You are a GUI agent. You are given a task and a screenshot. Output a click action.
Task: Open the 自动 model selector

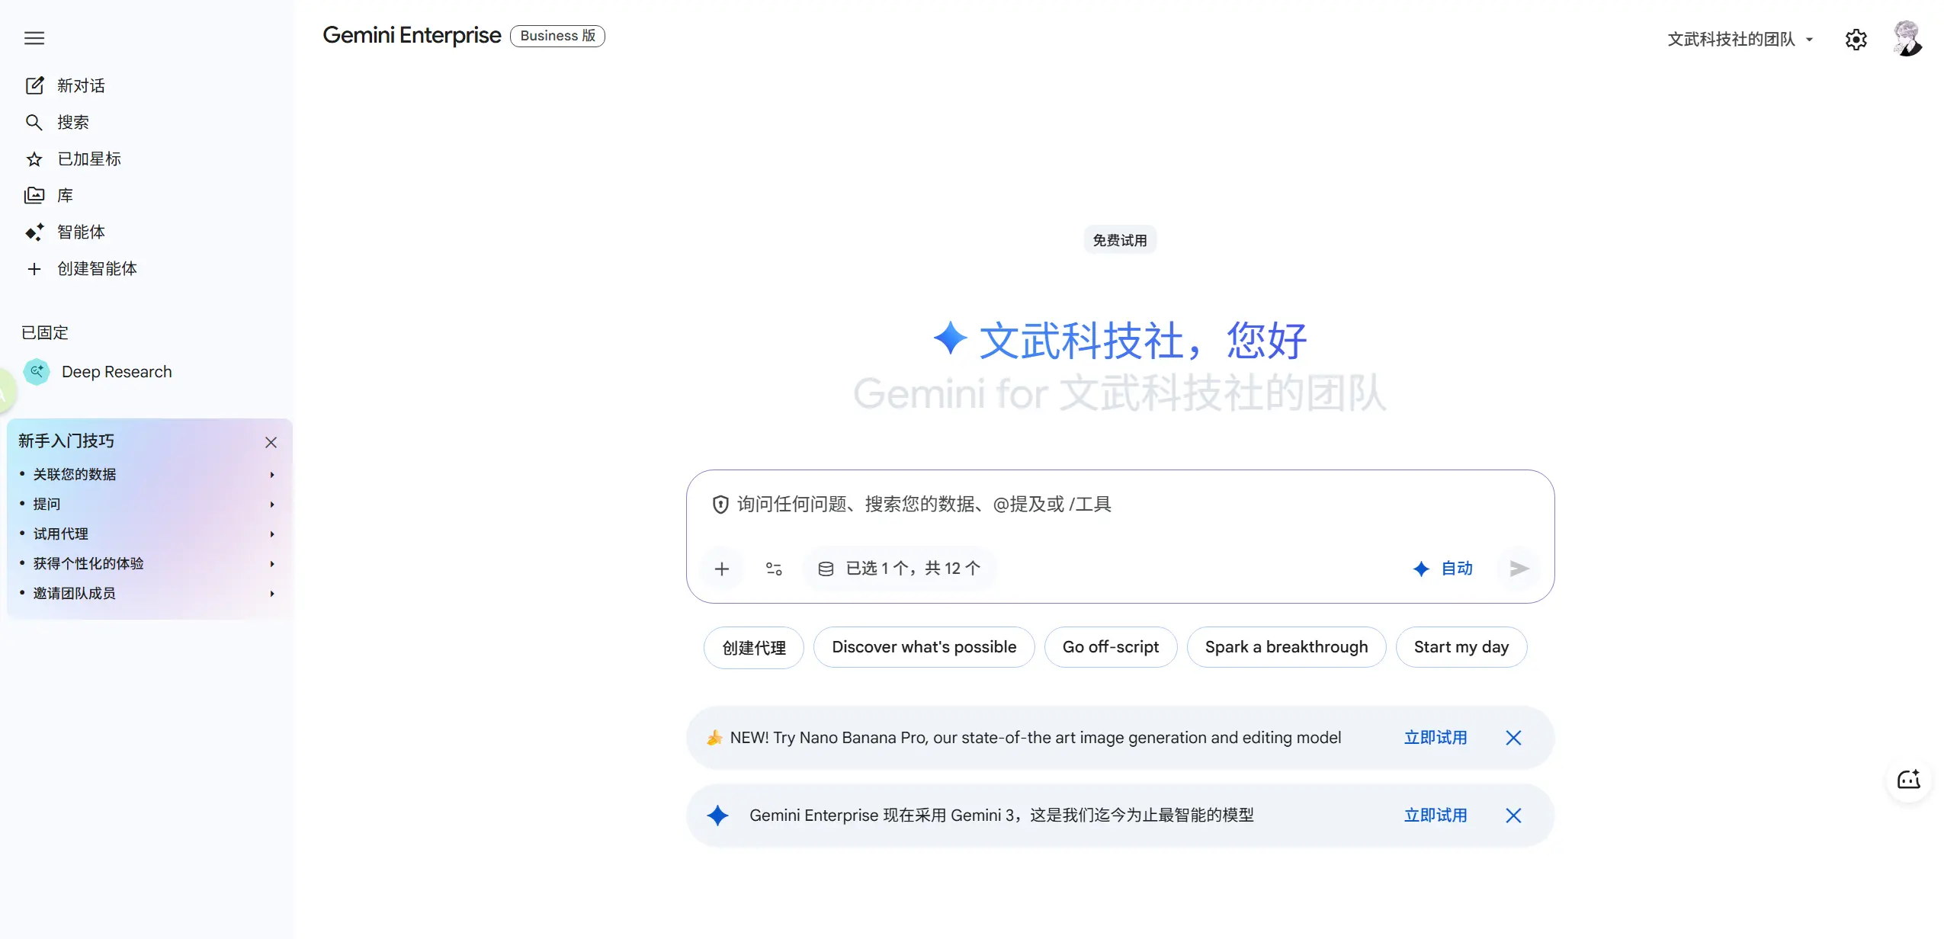coord(1443,568)
